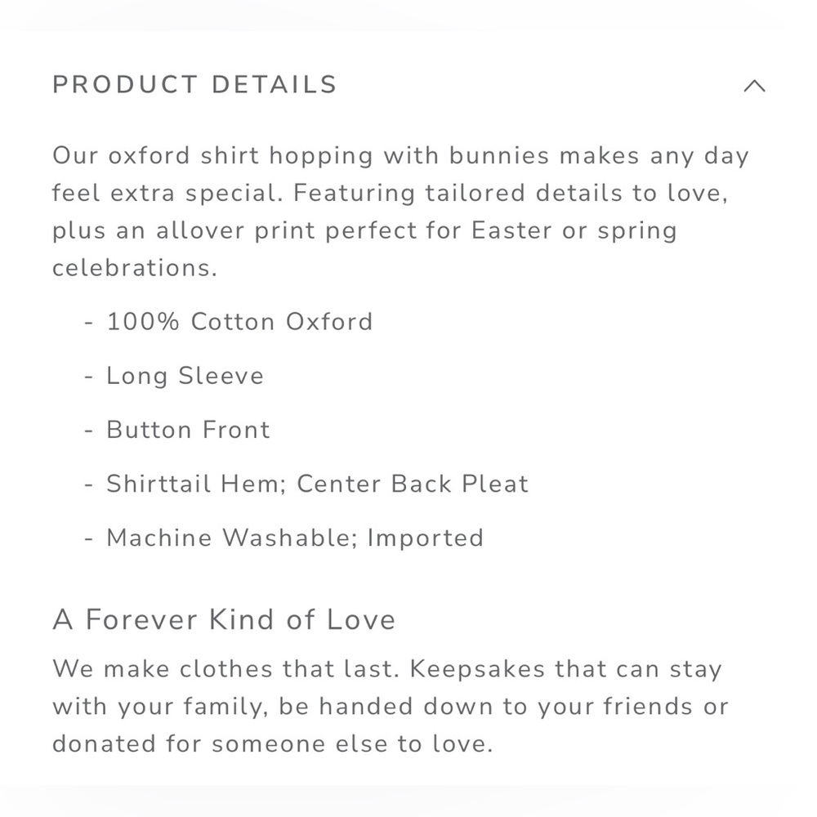This screenshot has height=817, width=817.
Task: Click the word 'Easter' in the description
Action: (511, 230)
